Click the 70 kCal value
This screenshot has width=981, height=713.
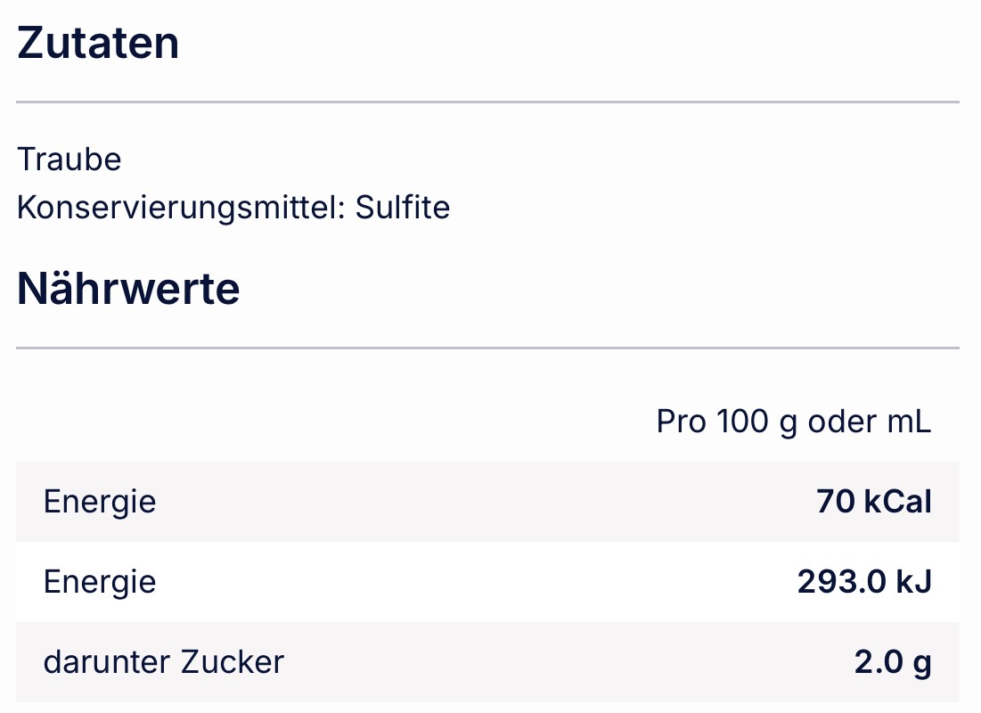(x=873, y=502)
